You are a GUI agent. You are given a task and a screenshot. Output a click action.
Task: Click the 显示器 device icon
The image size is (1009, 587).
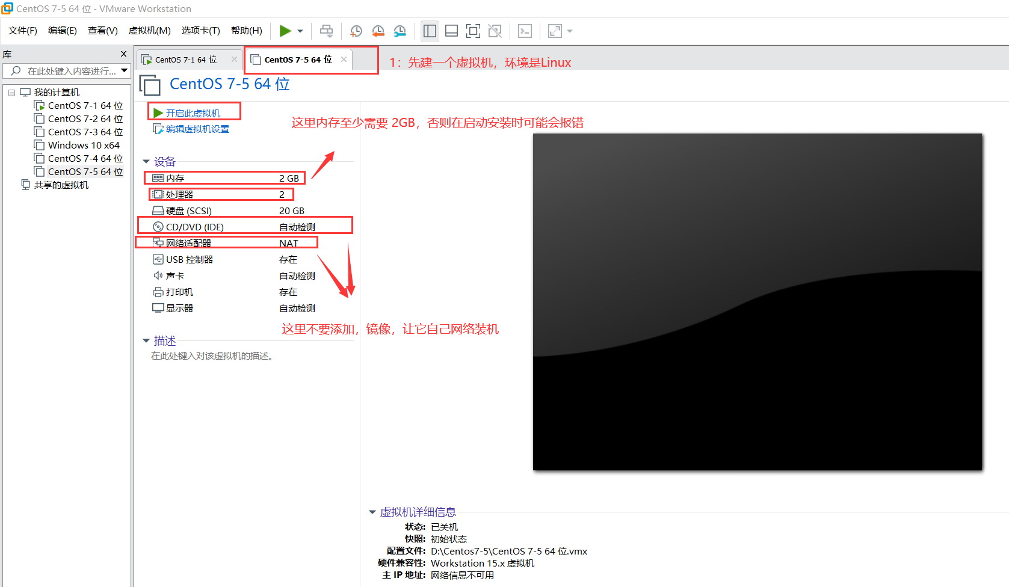pyautogui.click(x=158, y=308)
